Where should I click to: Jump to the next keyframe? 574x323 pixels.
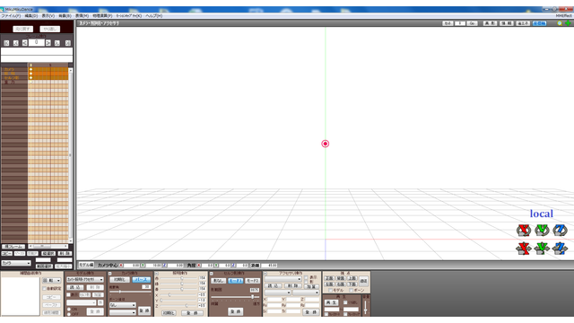coord(57,43)
